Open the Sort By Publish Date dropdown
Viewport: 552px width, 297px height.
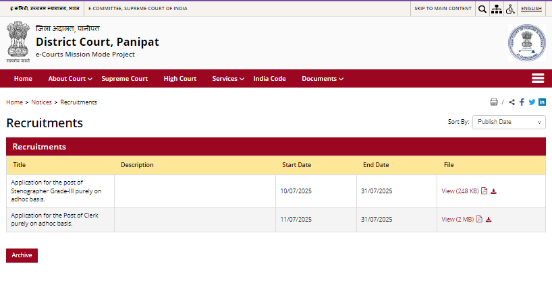[x=509, y=122]
